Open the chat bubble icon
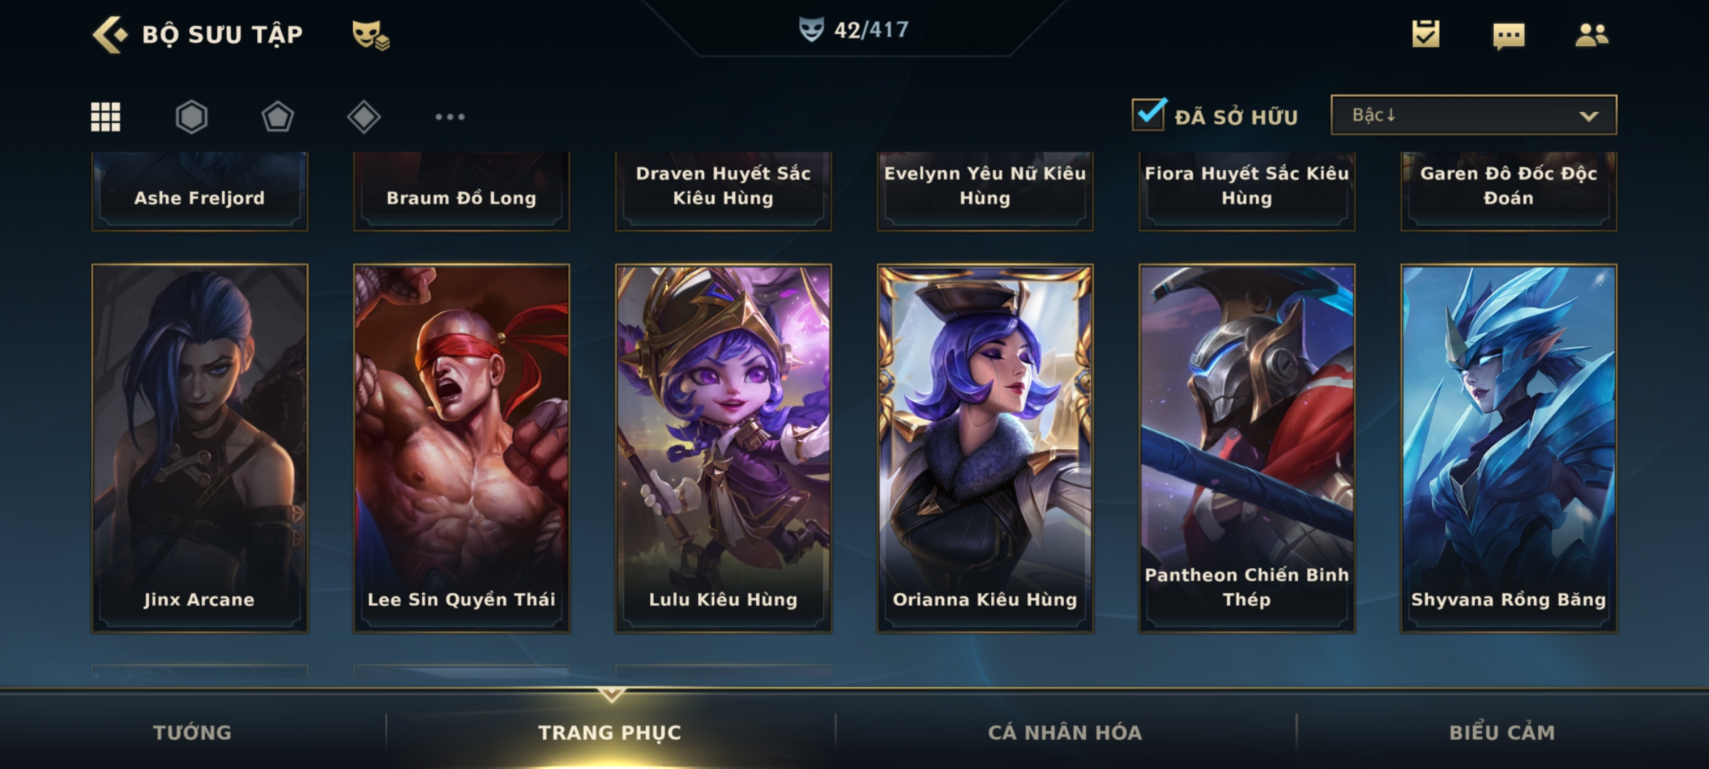This screenshot has height=769, width=1709. 1509,36
